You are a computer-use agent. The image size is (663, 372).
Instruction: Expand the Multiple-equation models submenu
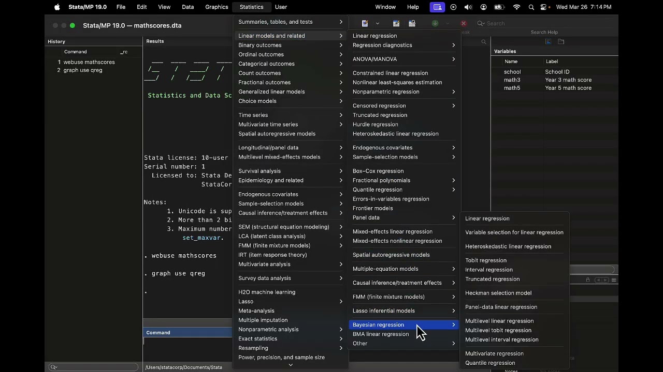tap(403, 269)
